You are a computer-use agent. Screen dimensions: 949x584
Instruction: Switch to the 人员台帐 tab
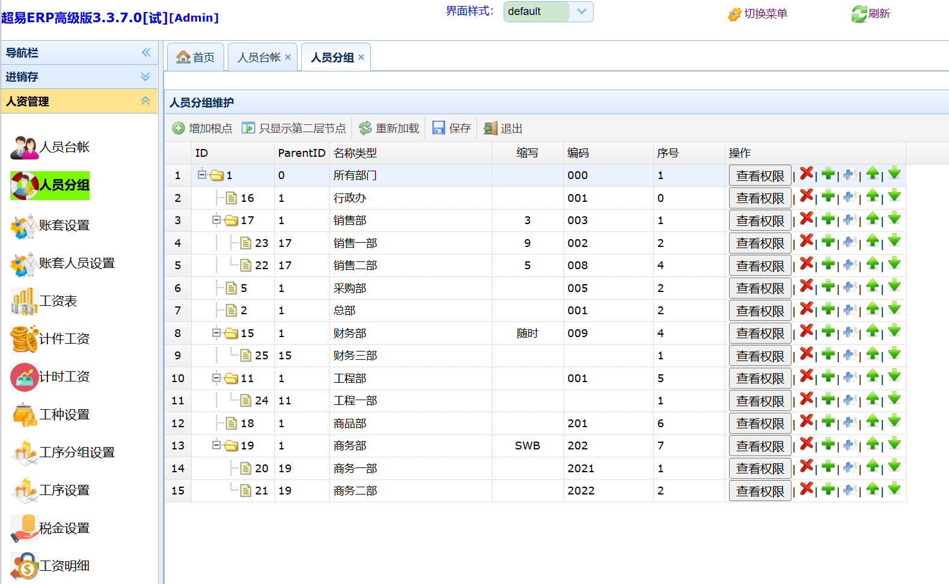point(258,58)
